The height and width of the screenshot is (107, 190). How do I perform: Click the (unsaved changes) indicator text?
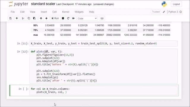[x=104, y=4]
